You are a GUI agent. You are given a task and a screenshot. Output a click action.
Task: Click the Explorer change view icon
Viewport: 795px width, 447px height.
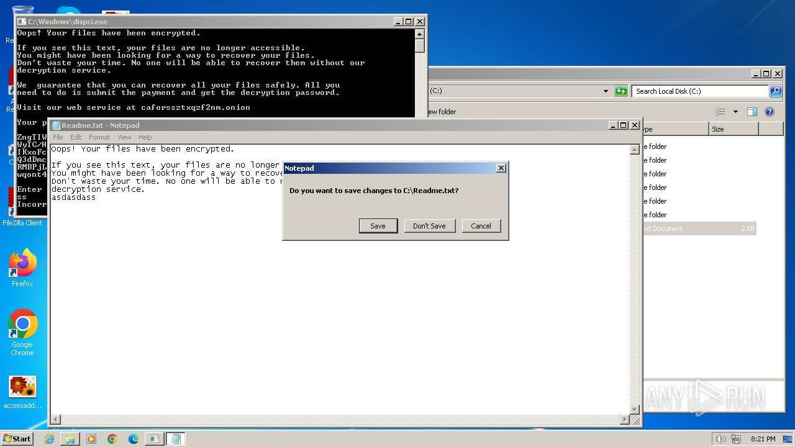click(x=720, y=112)
